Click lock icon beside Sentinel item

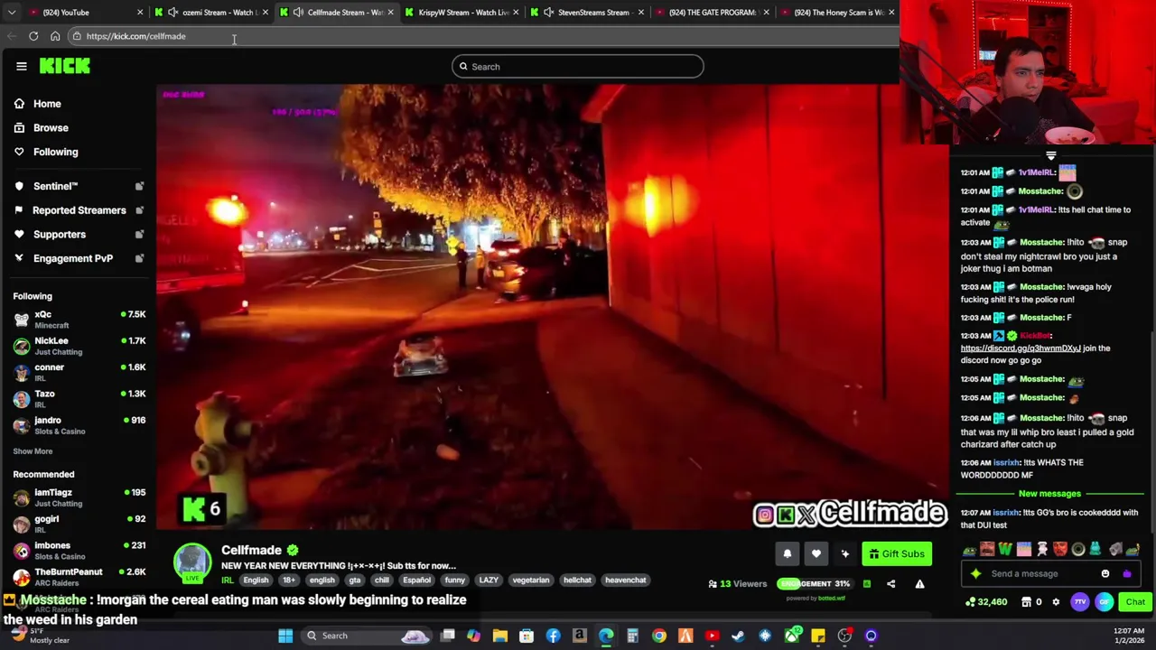(139, 186)
